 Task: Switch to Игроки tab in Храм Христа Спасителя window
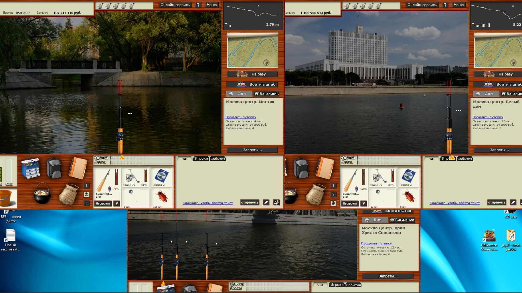tap(337, 285)
